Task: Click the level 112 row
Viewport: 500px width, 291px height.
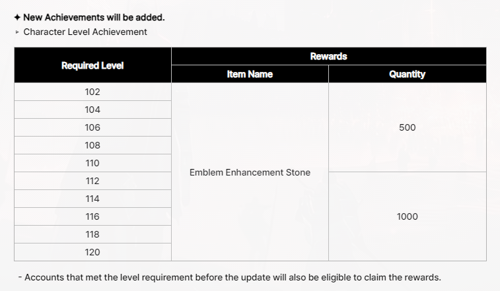Action: click(92, 181)
